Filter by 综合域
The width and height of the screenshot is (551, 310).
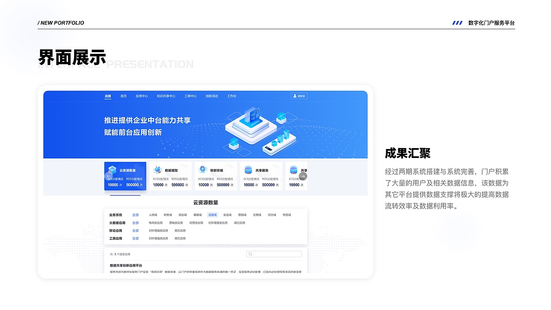(x=272, y=215)
